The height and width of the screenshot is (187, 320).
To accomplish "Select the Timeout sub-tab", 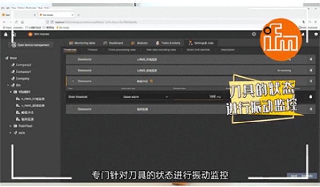I will tap(92, 50).
